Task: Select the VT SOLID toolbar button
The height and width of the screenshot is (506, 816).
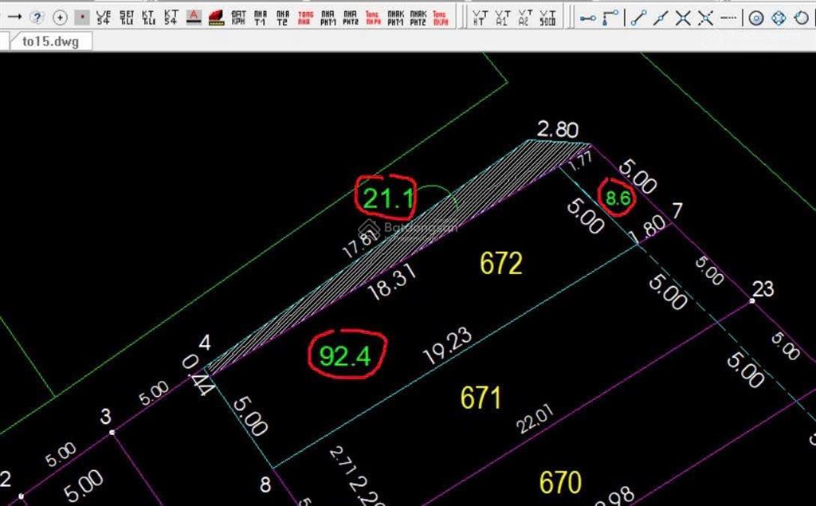Action: pos(547,18)
